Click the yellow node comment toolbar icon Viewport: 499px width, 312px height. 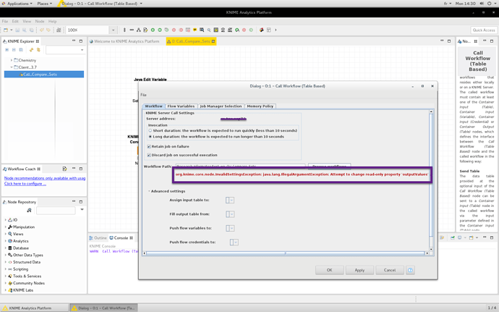(195, 30)
